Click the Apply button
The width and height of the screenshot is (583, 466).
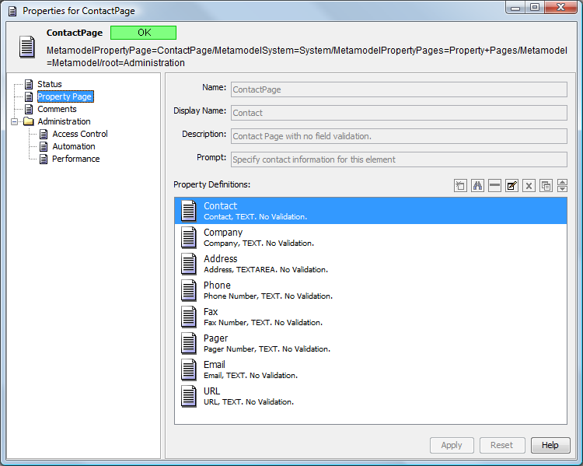(452, 445)
